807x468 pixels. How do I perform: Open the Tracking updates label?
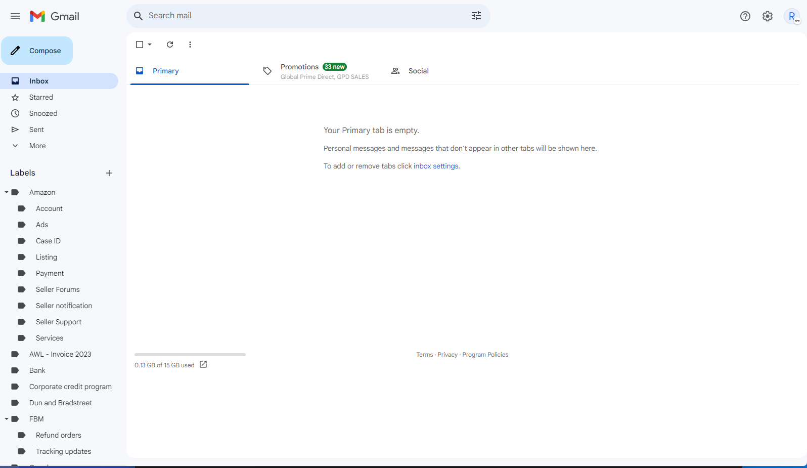pyautogui.click(x=64, y=451)
